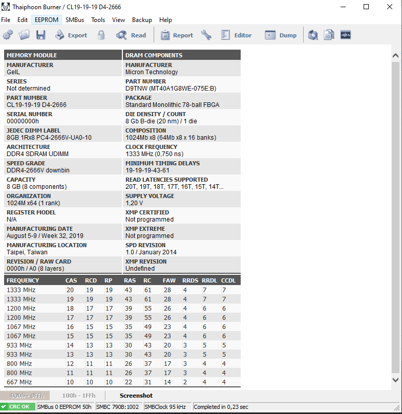Click the Completed in 0,23 sec status
402x414 pixels.
click(221, 407)
